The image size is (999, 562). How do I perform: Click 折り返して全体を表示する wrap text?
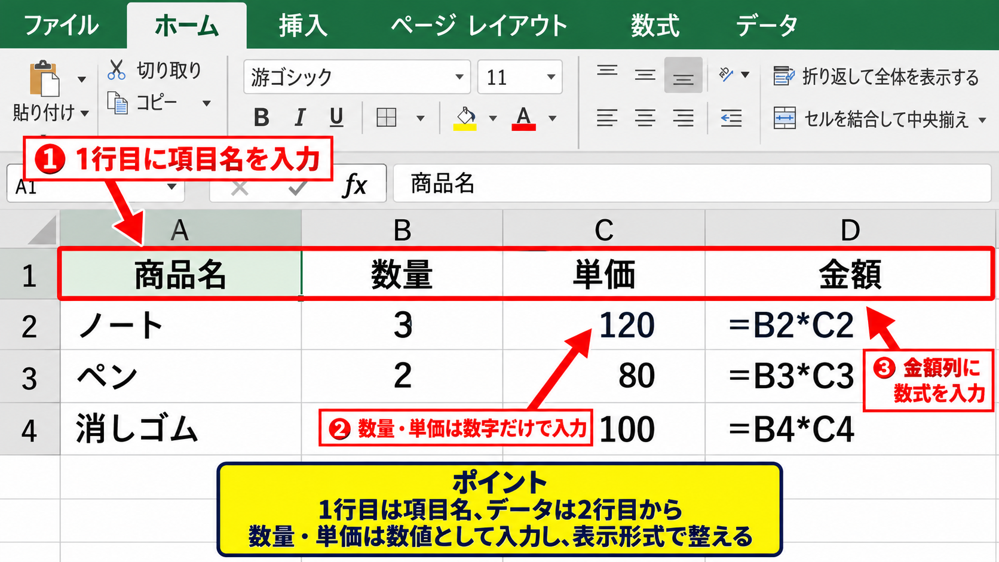click(876, 76)
